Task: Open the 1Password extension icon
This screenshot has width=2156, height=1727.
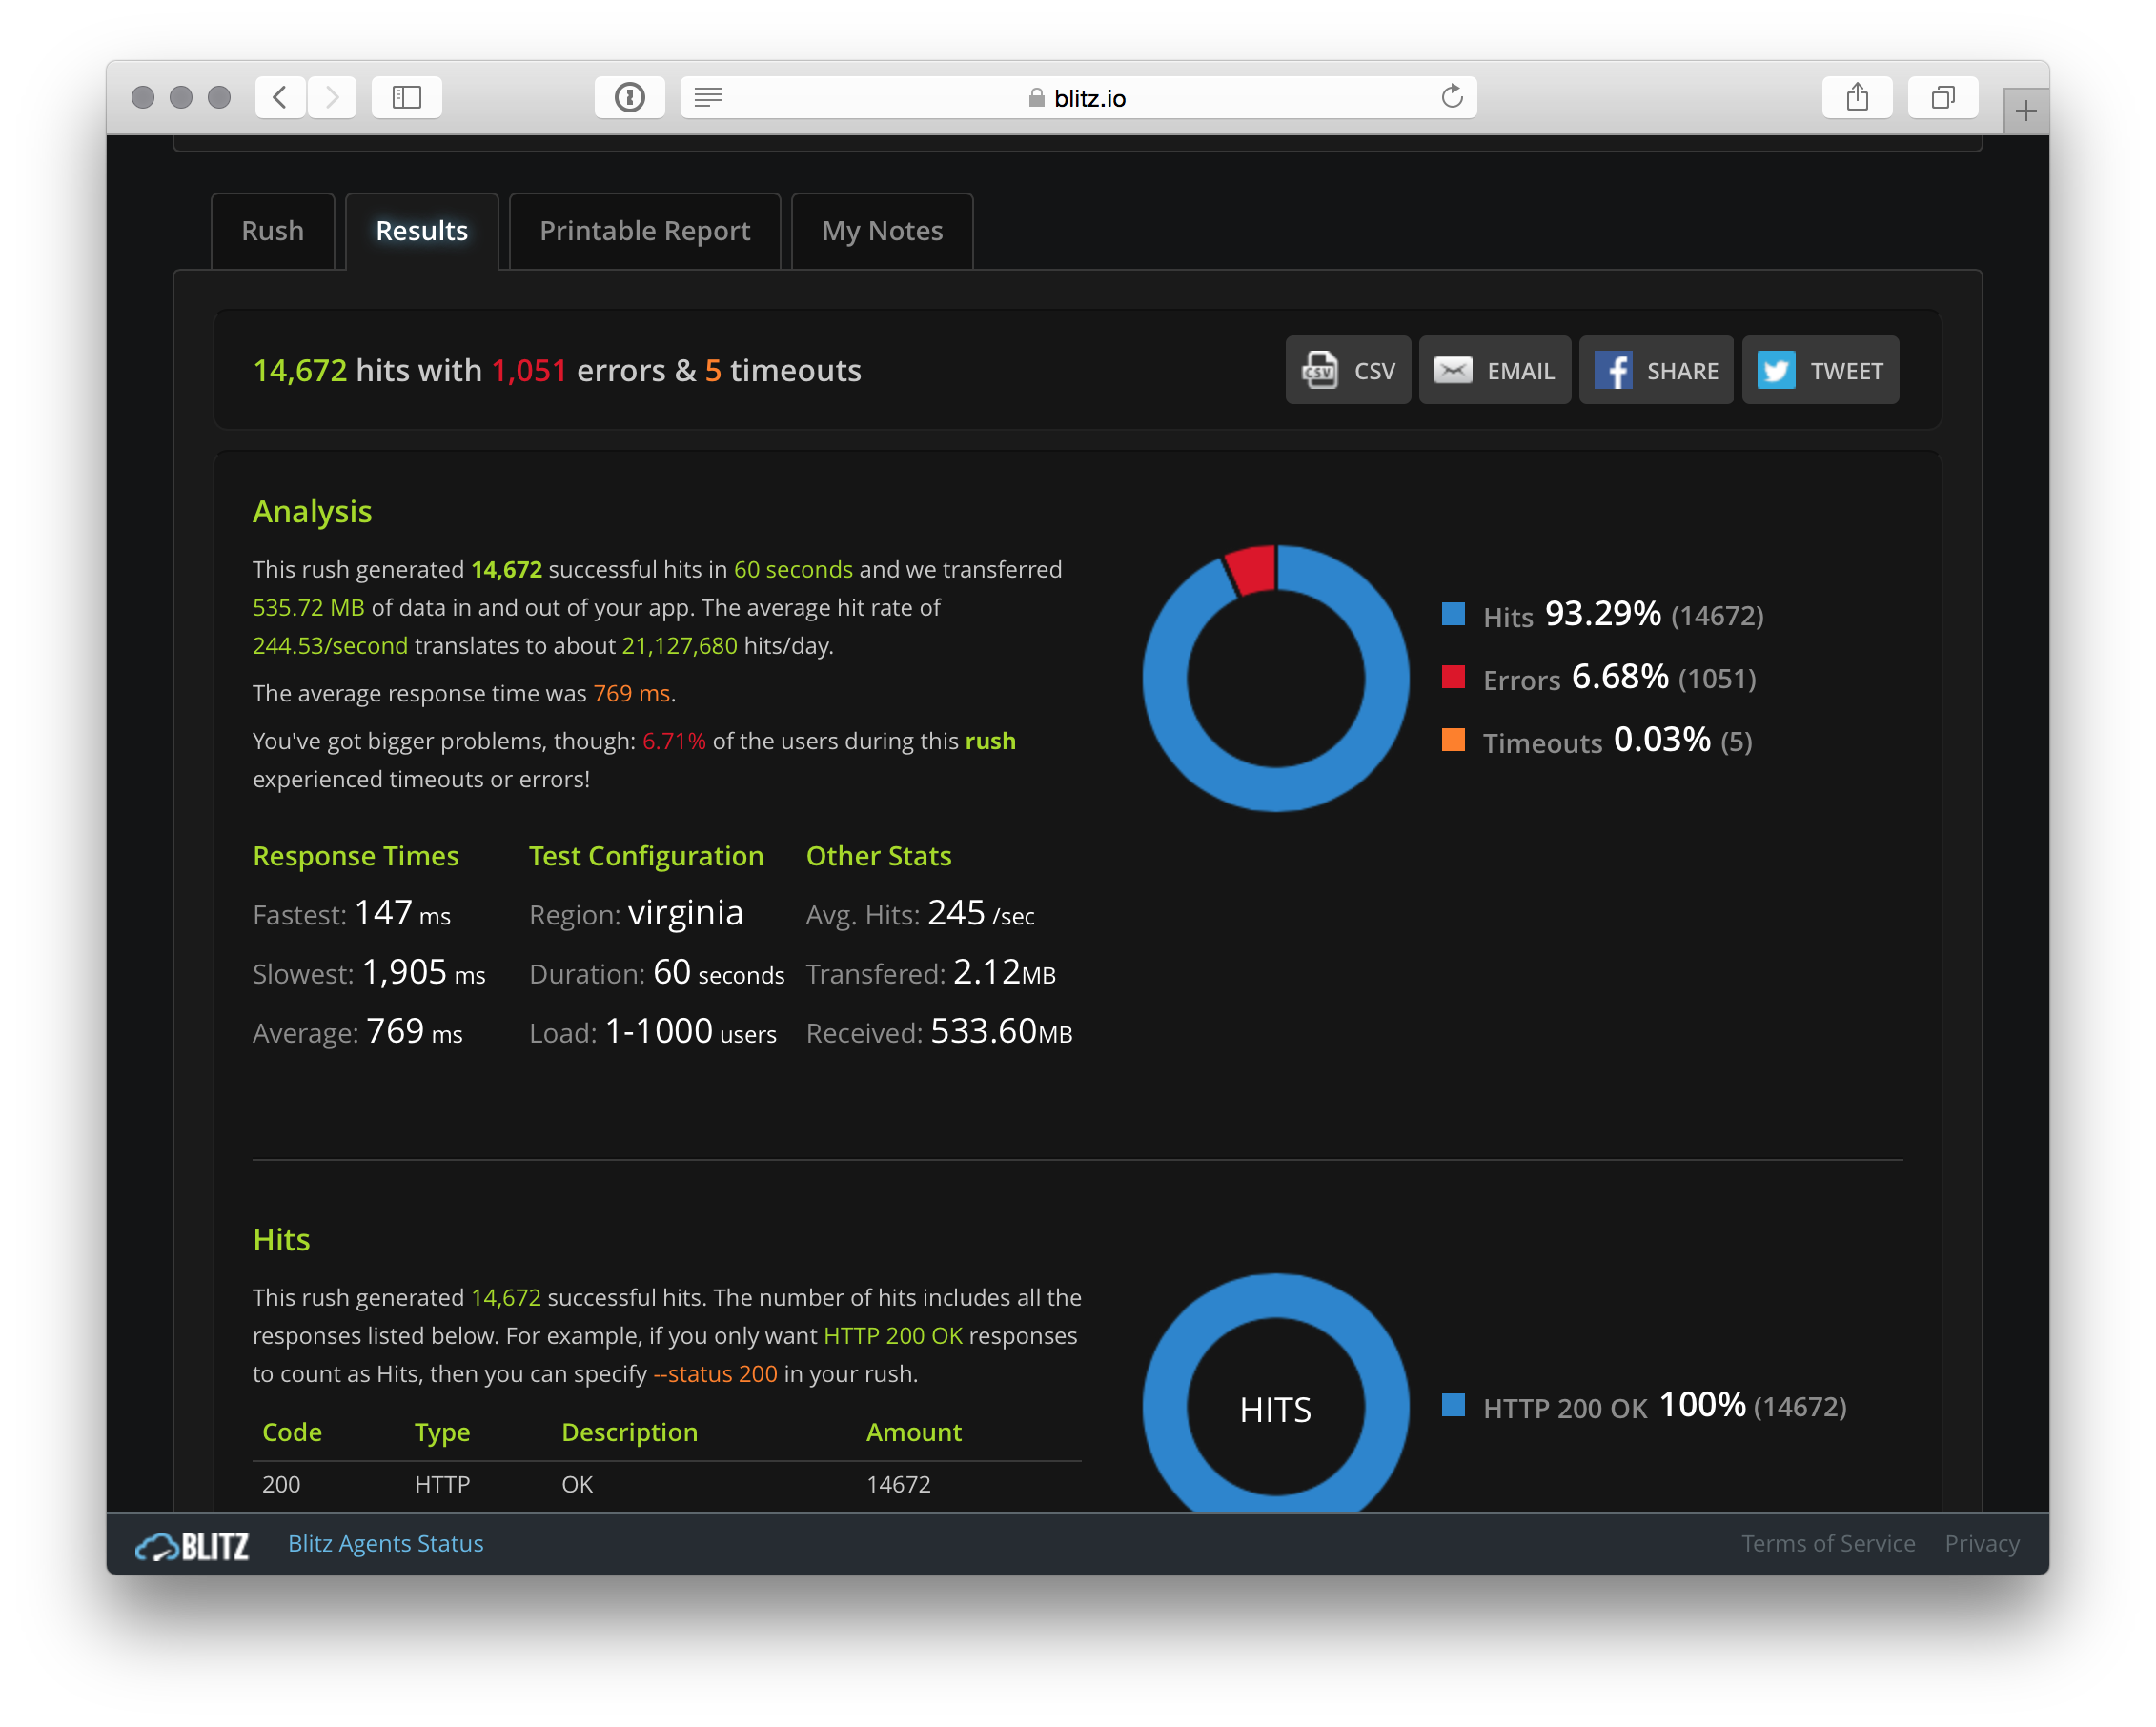Action: pos(630,97)
